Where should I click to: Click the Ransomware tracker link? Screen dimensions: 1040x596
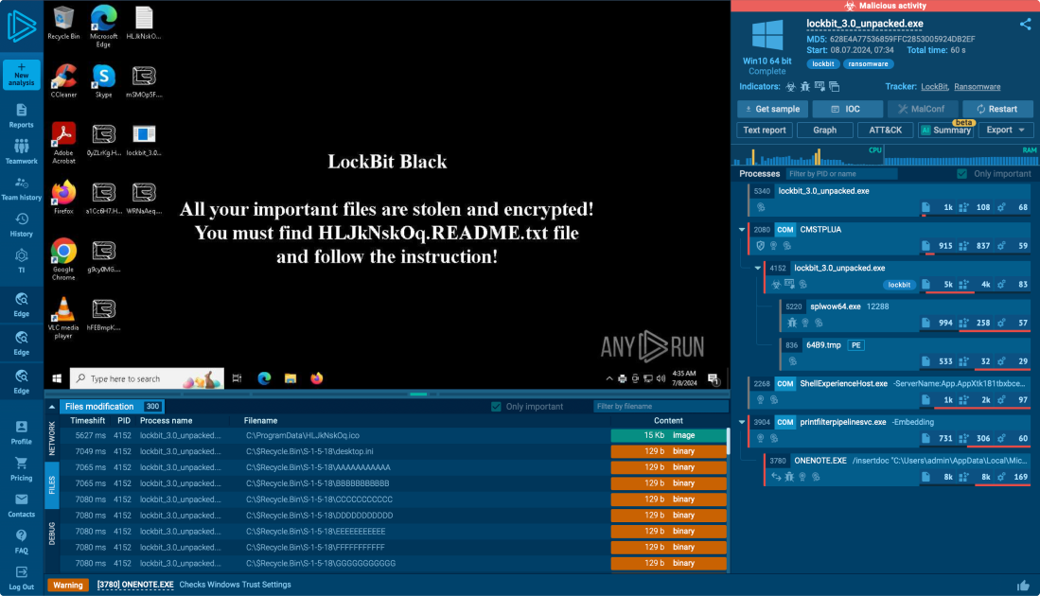click(x=977, y=87)
